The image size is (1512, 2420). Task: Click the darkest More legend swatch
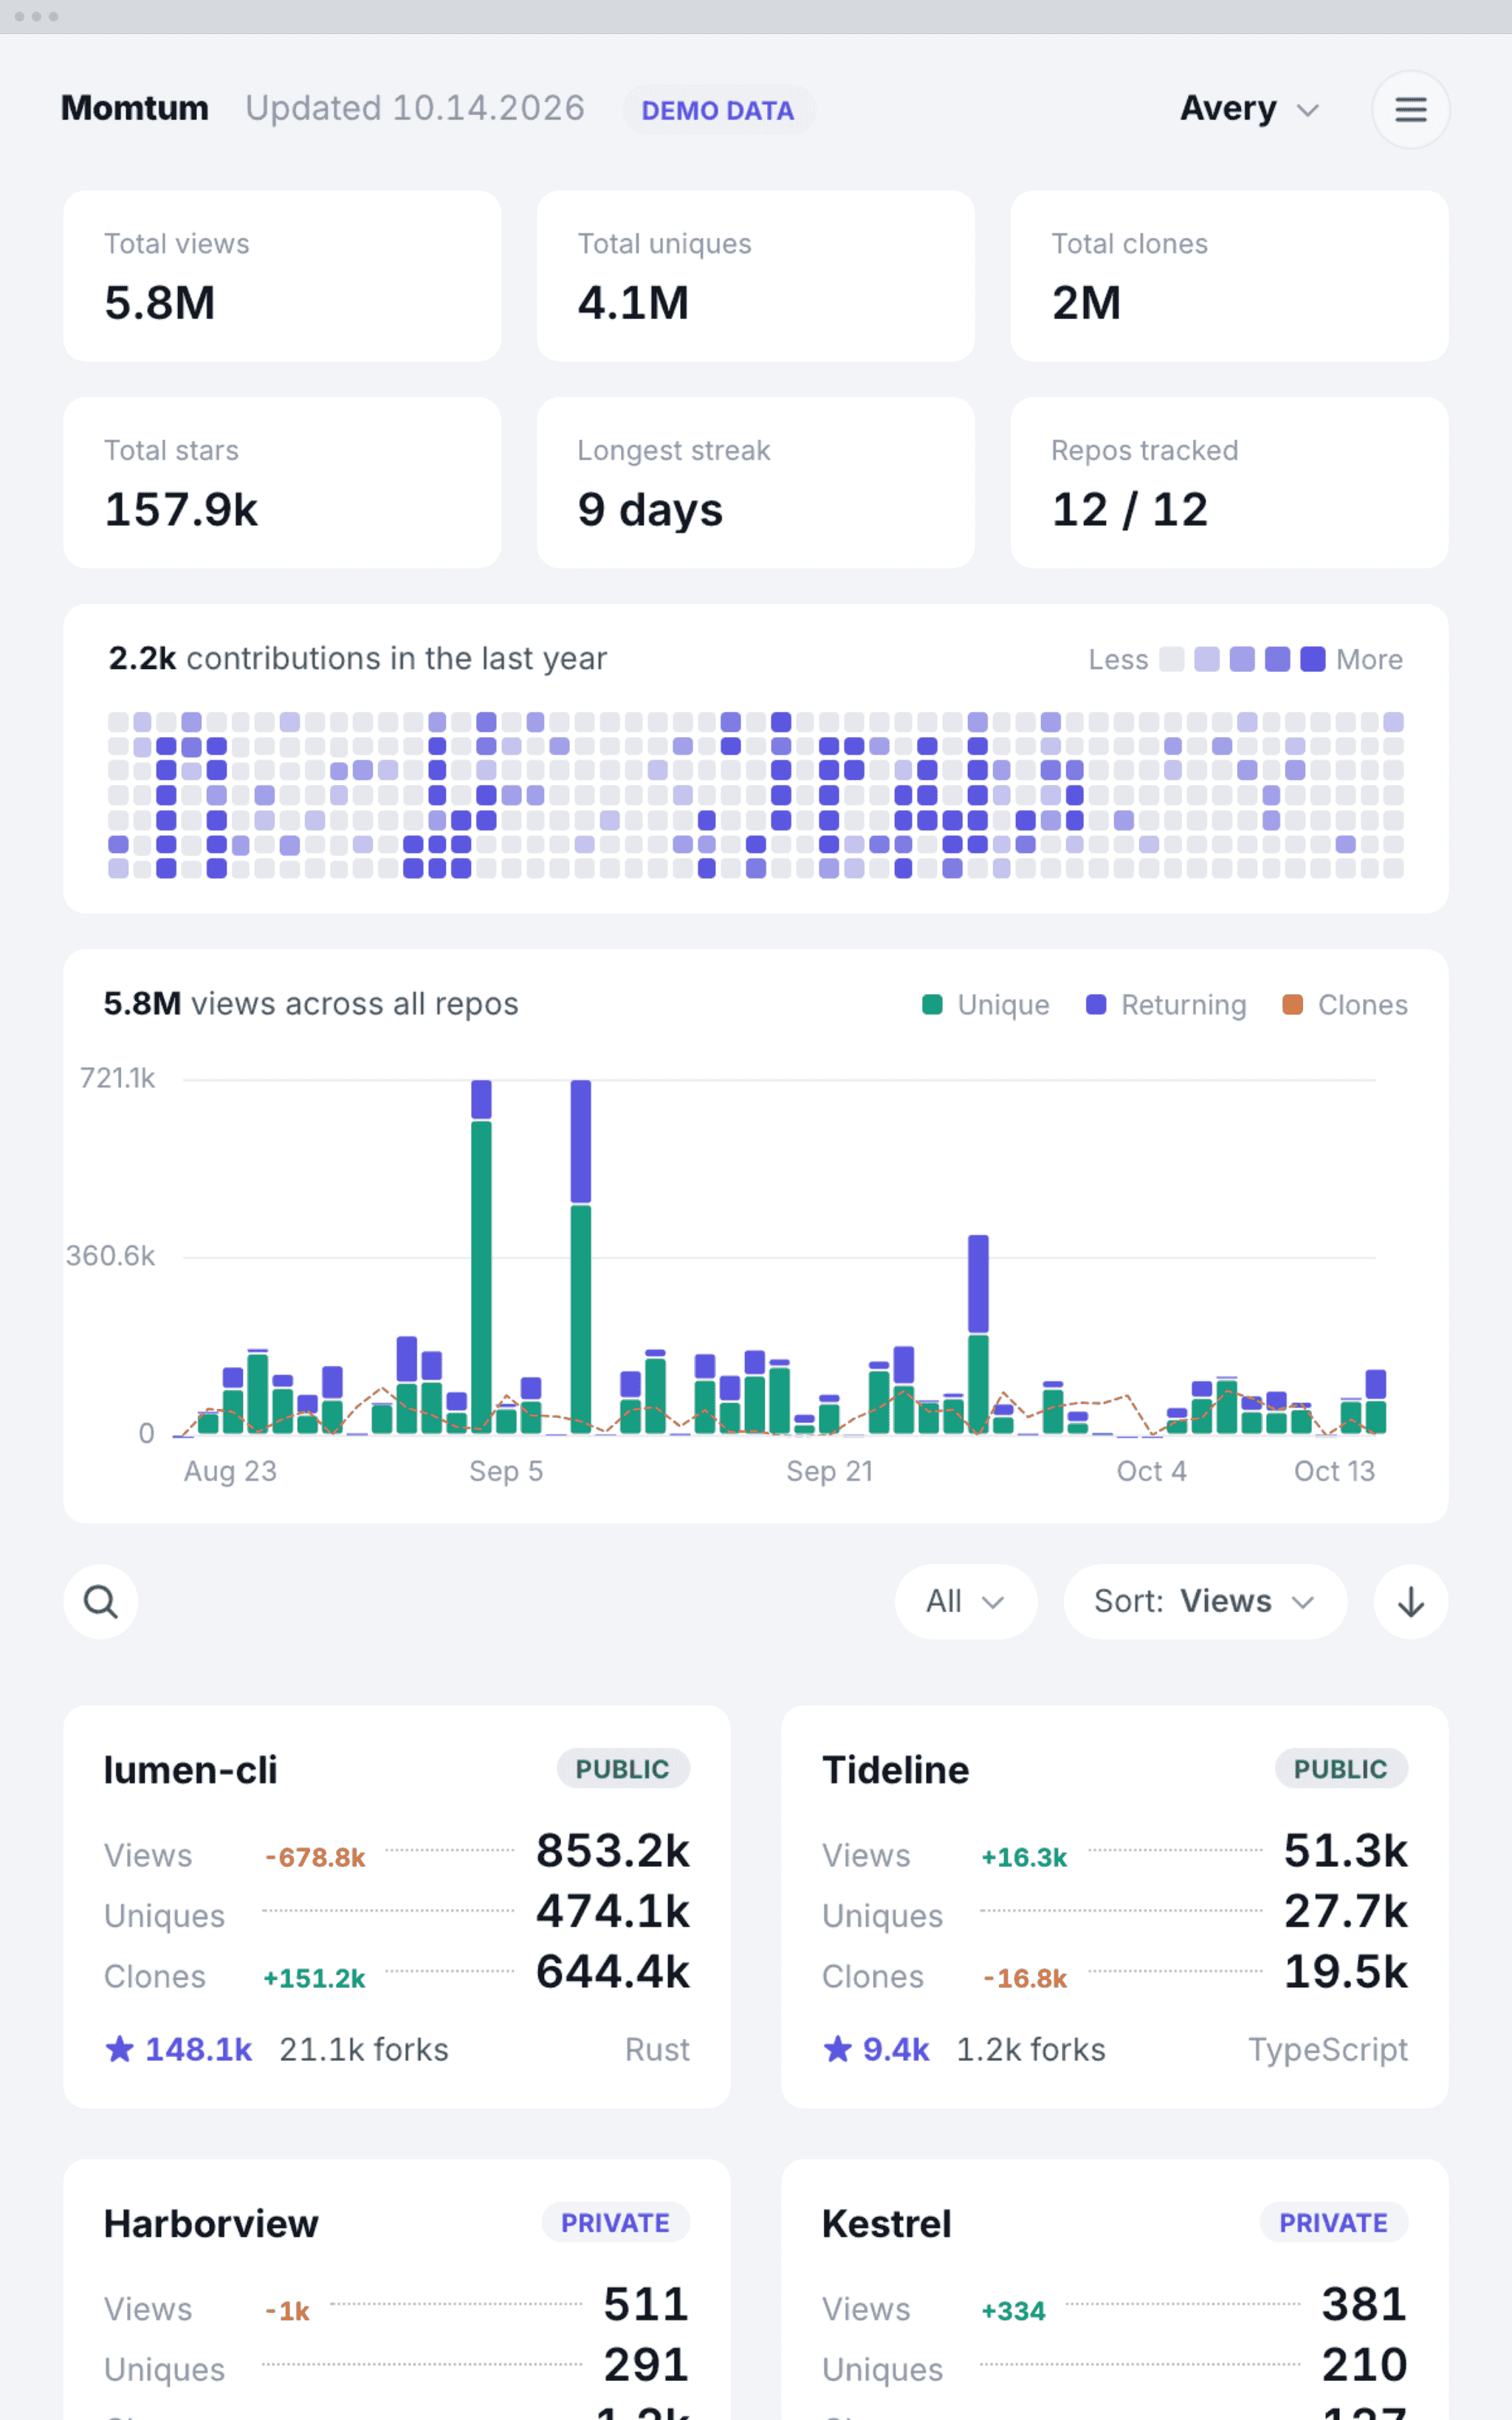[x=1313, y=659]
